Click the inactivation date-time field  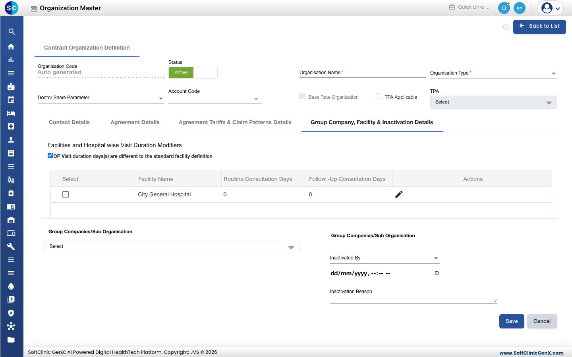pos(385,273)
